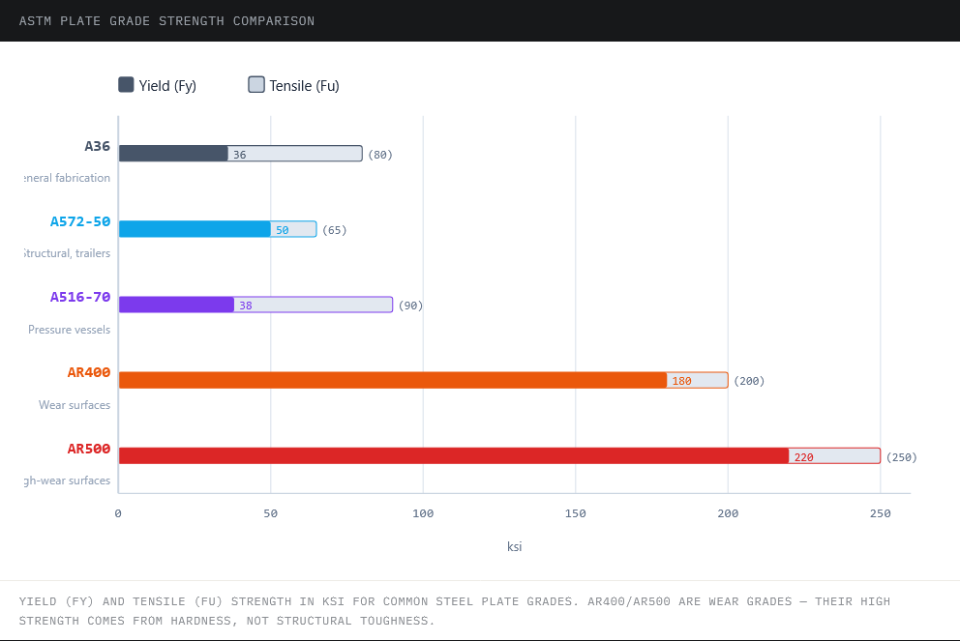The width and height of the screenshot is (960, 641).
Task: Select the A572-50 blue yield bar
Action: click(x=195, y=229)
